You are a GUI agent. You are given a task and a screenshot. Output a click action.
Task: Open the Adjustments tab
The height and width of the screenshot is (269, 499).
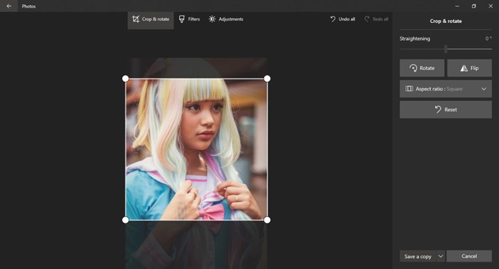[226, 19]
